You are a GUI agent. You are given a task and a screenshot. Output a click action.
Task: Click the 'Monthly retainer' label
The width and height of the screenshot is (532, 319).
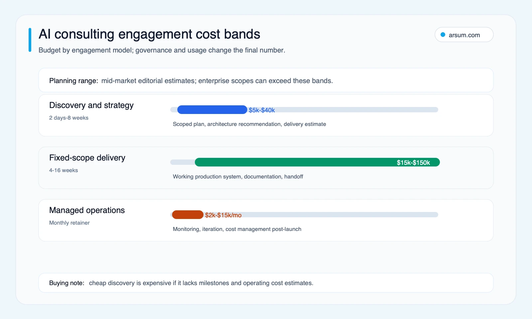[x=69, y=223]
